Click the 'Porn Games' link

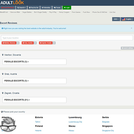click(x=76, y=12)
